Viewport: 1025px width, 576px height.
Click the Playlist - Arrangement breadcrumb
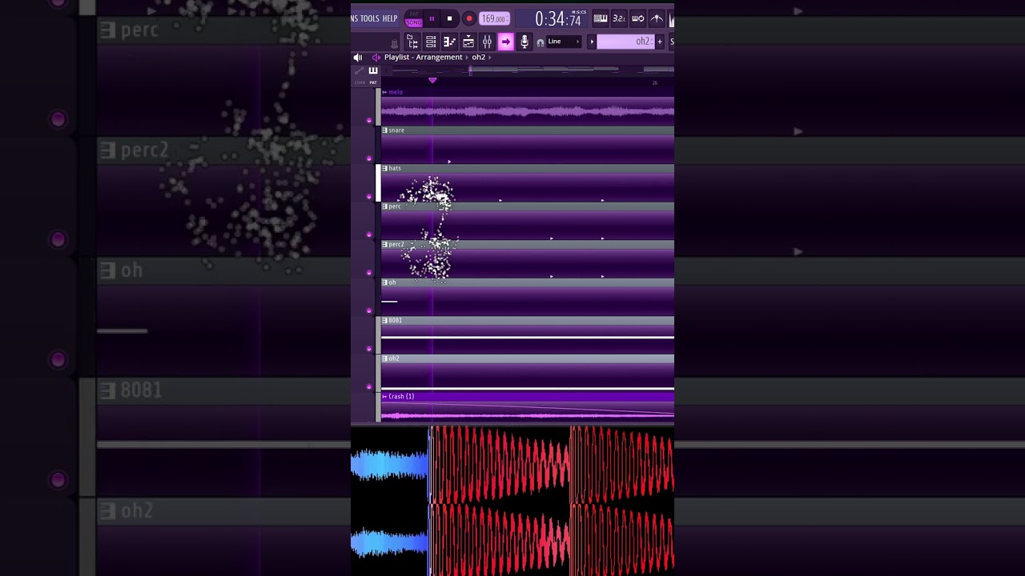click(x=424, y=58)
